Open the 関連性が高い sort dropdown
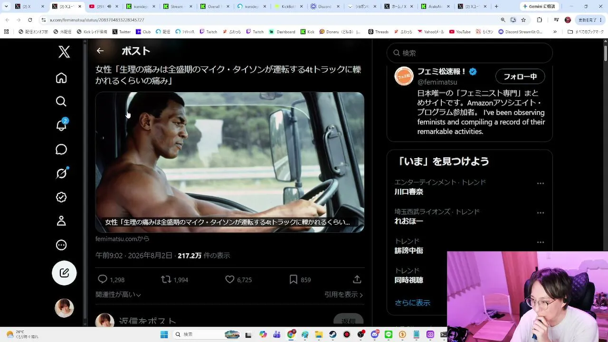Viewport: 608px width, 342px height. pyautogui.click(x=118, y=294)
